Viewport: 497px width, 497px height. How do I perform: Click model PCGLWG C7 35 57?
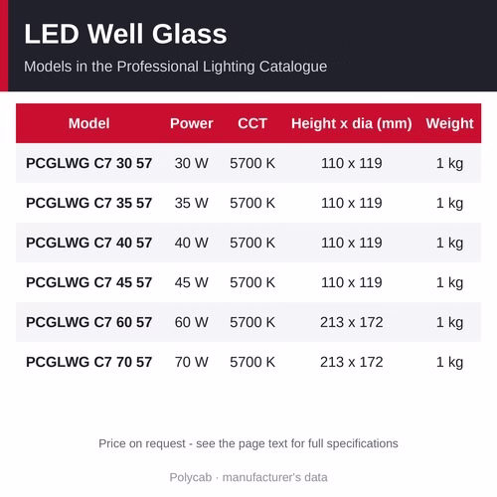coord(88,203)
